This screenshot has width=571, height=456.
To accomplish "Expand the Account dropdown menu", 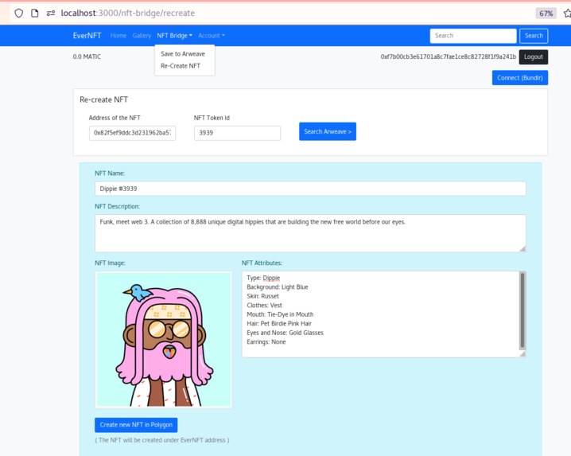I will (212, 35).
